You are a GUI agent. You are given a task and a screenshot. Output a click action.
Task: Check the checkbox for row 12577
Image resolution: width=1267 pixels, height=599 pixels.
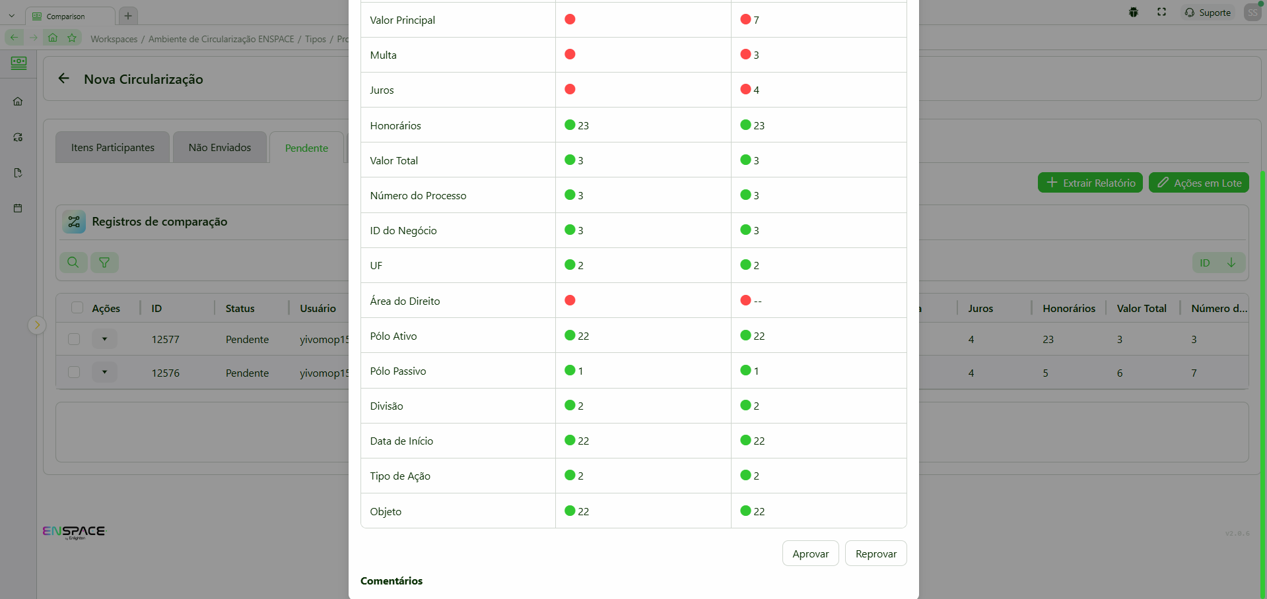coord(74,339)
